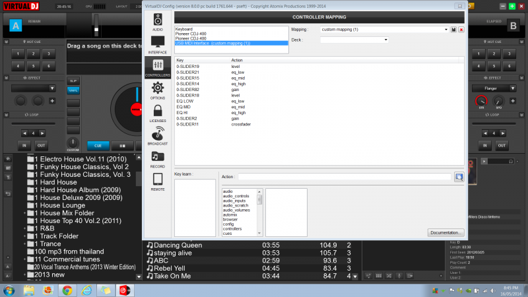528x297 pixels.
Task: Add an effect with the deck A plus icon
Action: 52,101
